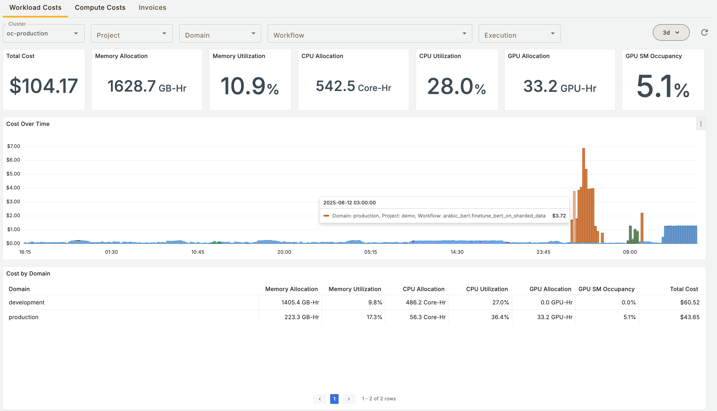
Task: Click page 1 pagination button
Action: pos(334,399)
